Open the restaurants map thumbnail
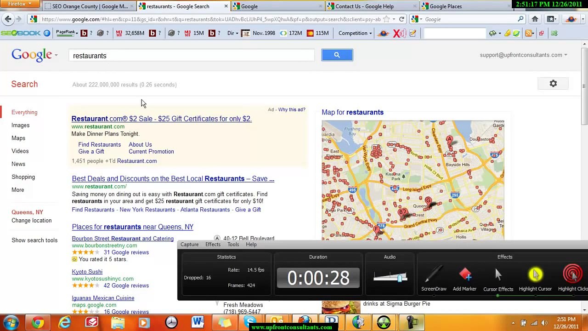The image size is (588, 331). point(413,180)
